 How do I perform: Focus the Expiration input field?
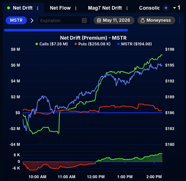tap(64, 20)
